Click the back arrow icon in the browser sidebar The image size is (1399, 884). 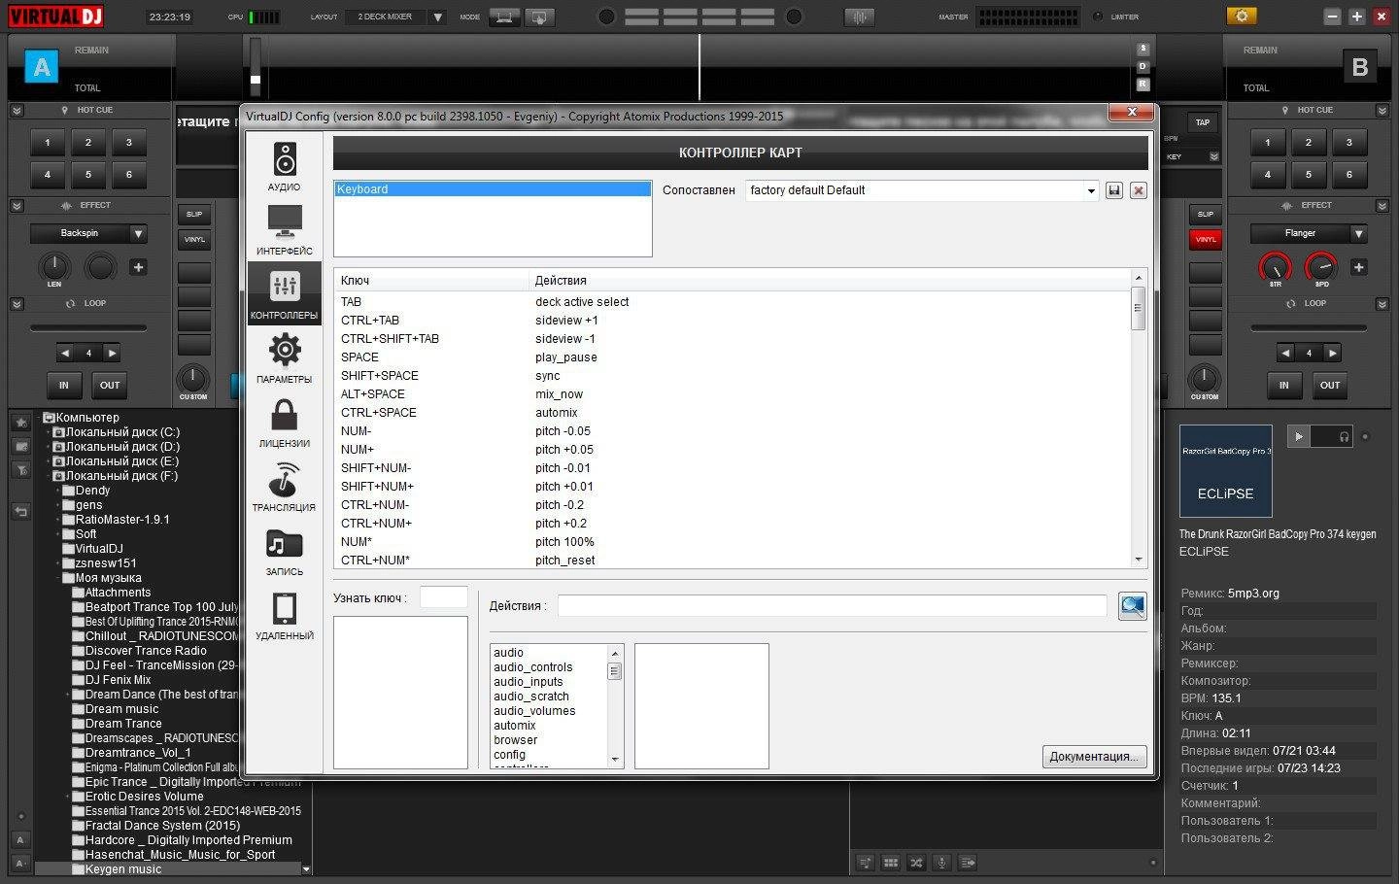tap(21, 511)
